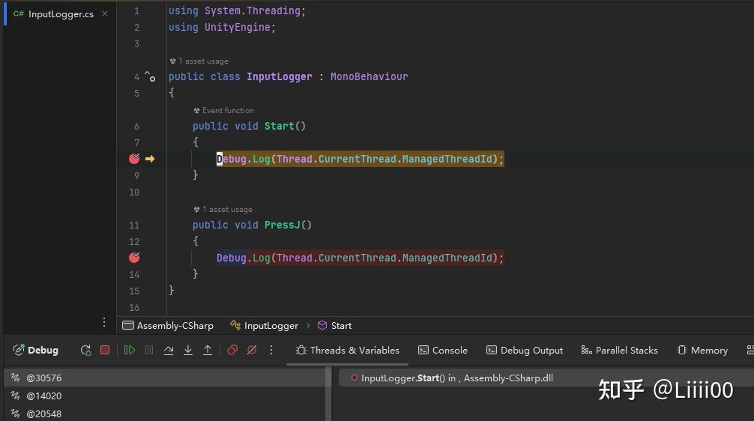754x421 pixels.
Task: Click the Start method name
Action: click(x=280, y=126)
